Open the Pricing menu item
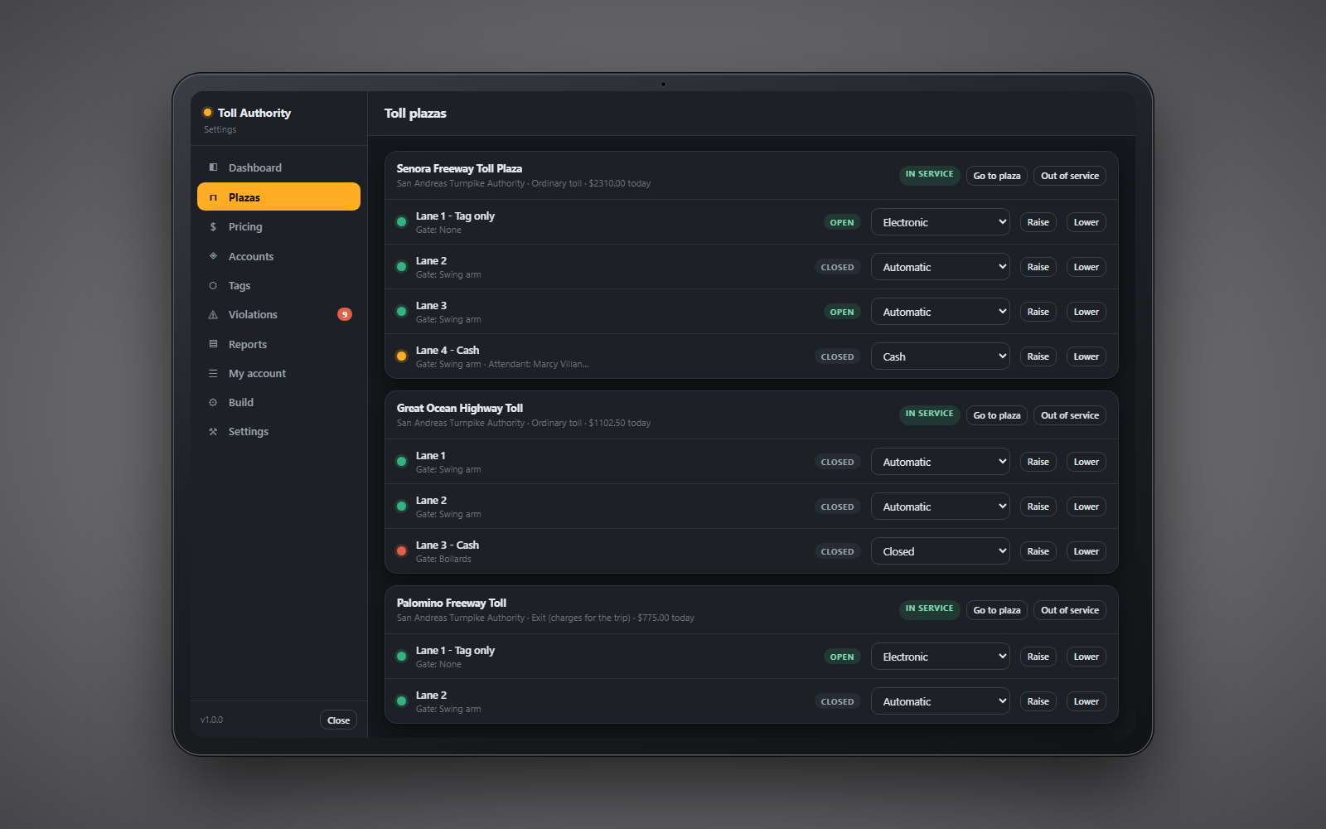1326x829 pixels. click(278, 226)
